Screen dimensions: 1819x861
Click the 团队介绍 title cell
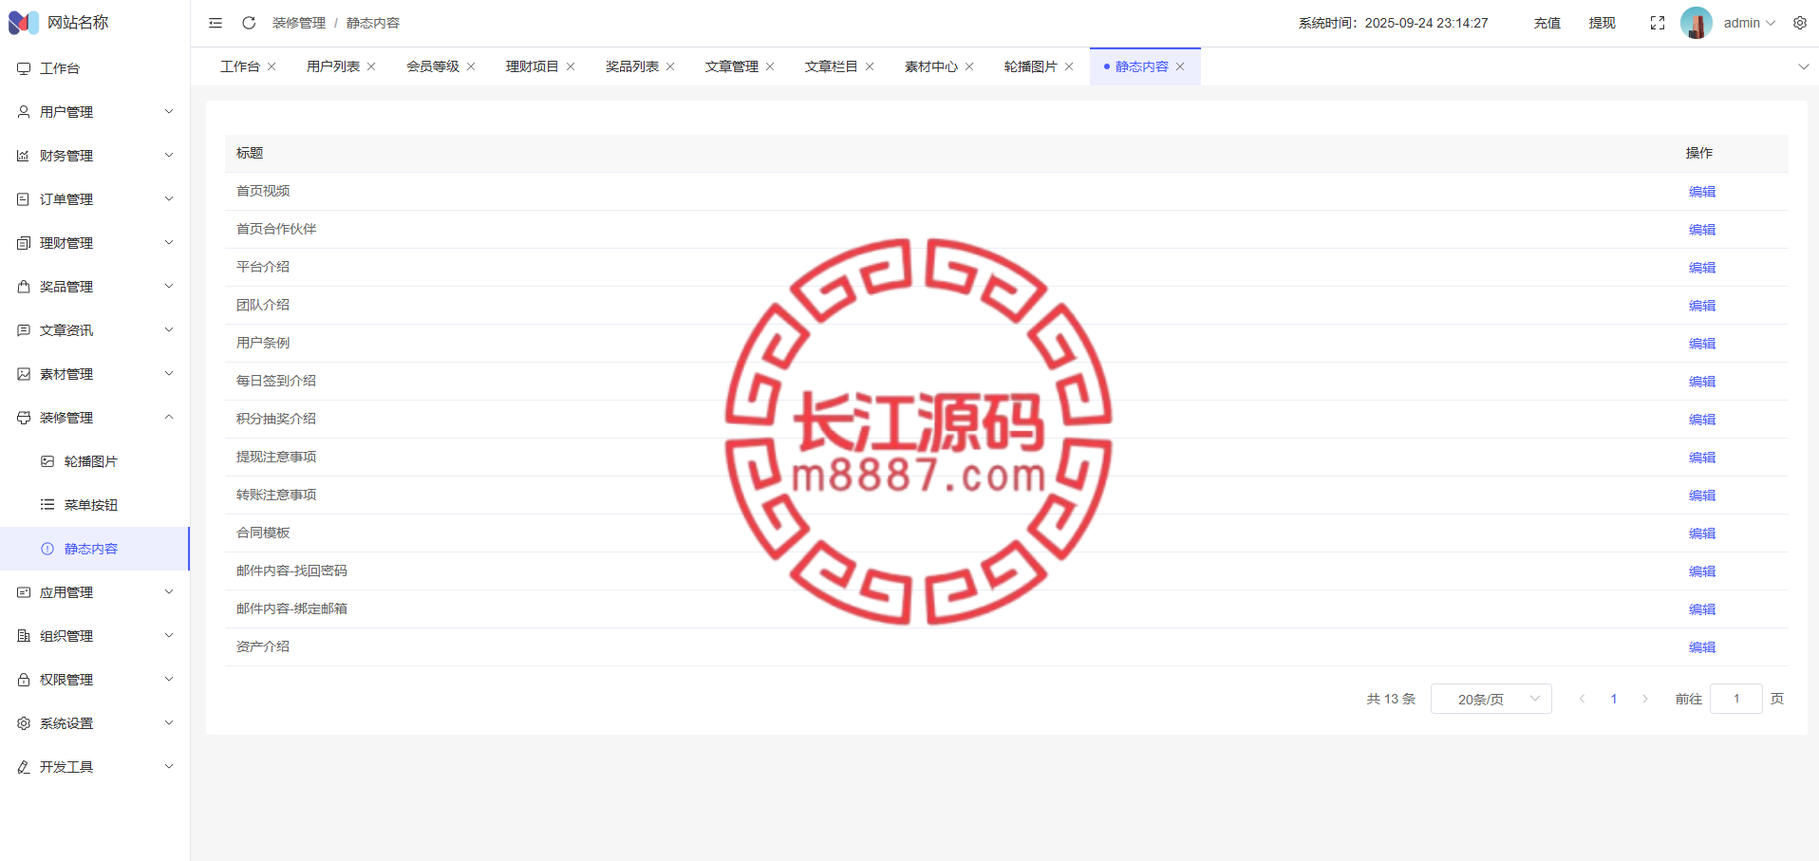point(263,305)
